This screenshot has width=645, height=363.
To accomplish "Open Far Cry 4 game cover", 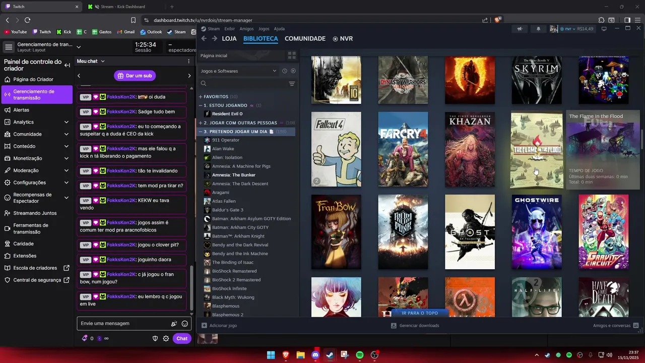I will click(x=403, y=149).
